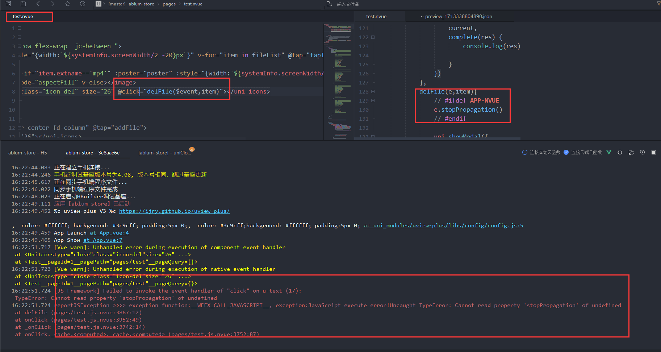The image size is (661, 352).
Task: Open the debug bug icon in console
Action: pos(620,152)
